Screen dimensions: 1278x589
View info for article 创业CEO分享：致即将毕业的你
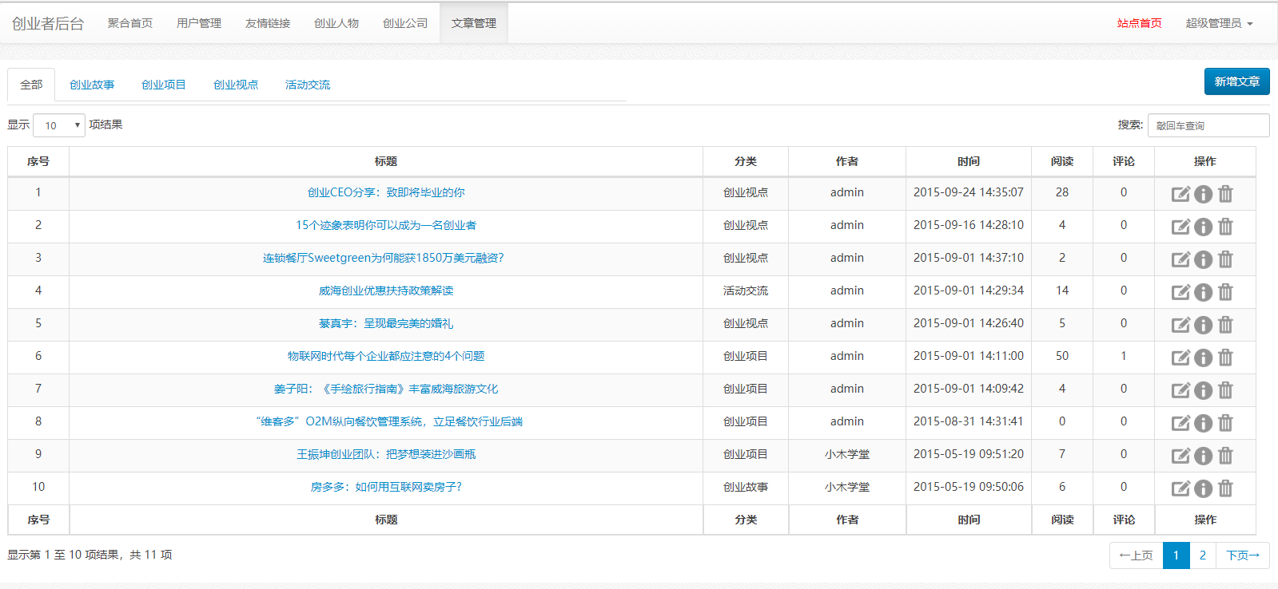(x=1204, y=194)
